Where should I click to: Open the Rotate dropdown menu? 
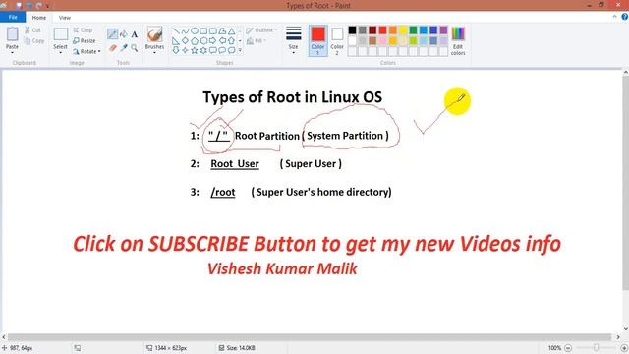coord(86,52)
